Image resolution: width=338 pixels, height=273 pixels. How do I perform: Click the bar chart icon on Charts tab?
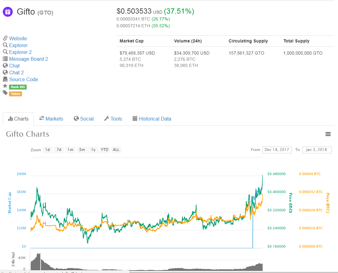10,119
